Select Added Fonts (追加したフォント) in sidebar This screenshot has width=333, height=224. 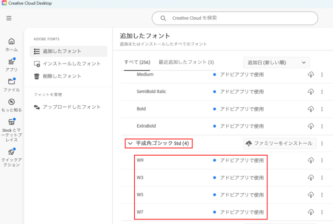coord(68,51)
